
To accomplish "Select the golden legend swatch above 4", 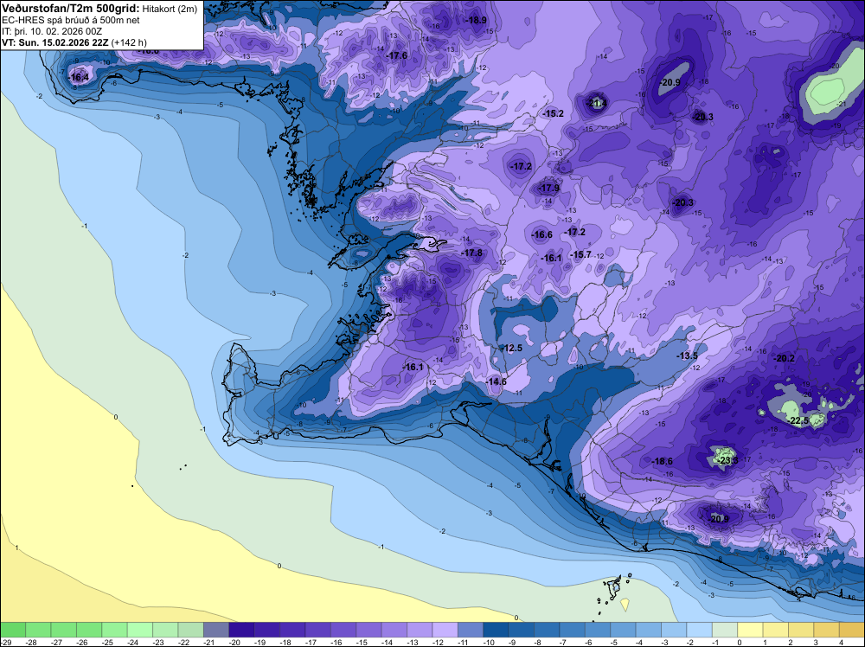I will point(852,630).
